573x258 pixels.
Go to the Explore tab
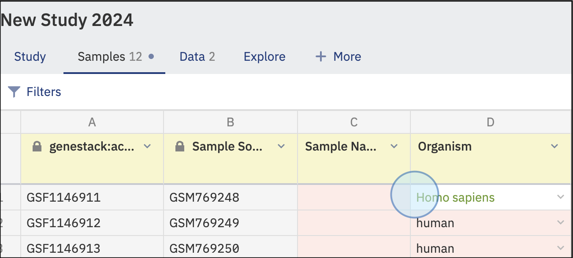(264, 56)
